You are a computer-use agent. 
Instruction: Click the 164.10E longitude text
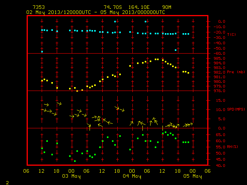click(x=139, y=7)
